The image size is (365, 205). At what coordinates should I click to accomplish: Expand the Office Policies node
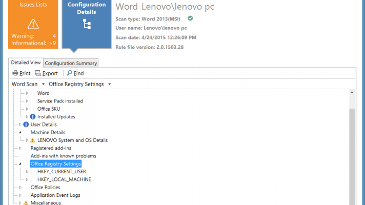[x=21, y=187]
